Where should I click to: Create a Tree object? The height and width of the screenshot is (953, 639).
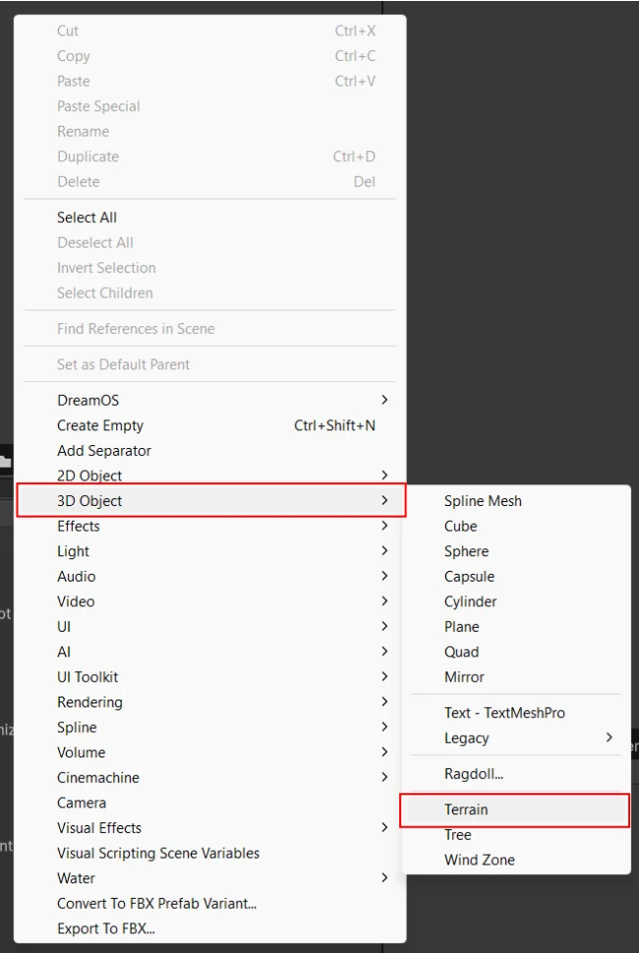click(x=516, y=835)
